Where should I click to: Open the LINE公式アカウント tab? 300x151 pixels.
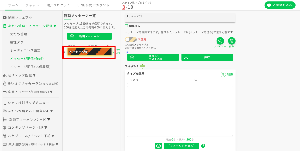[93, 5]
